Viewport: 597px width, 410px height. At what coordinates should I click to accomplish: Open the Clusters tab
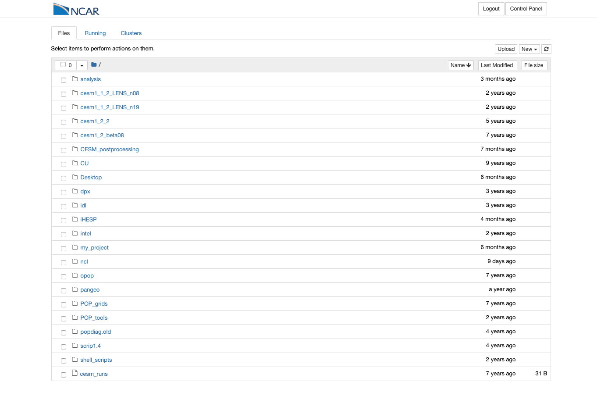(x=131, y=33)
